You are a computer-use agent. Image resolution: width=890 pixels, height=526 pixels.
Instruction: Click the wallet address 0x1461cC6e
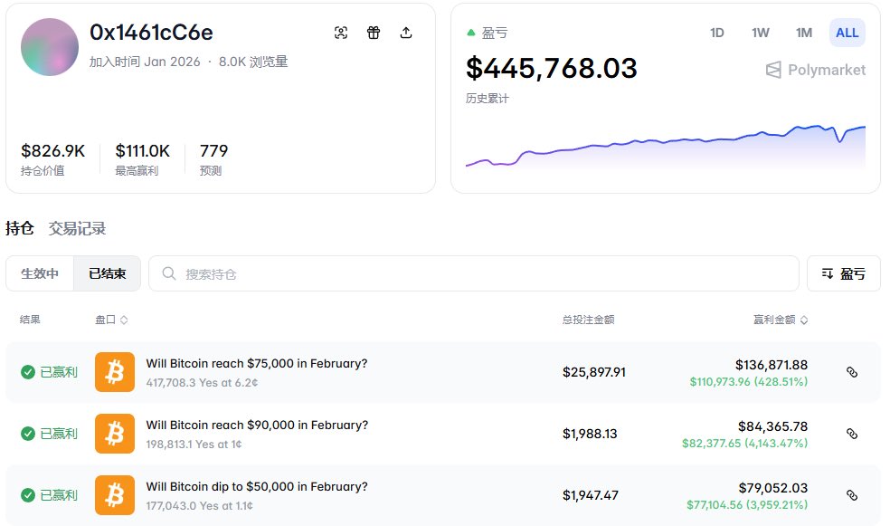tap(151, 33)
